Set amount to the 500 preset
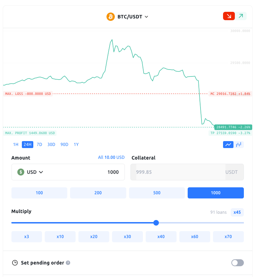256x277 pixels. point(157,193)
